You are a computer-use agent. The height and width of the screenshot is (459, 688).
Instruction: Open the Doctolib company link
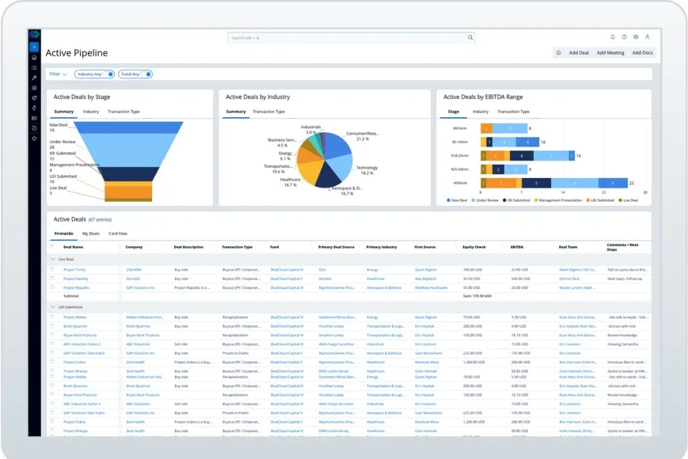click(133, 279)
